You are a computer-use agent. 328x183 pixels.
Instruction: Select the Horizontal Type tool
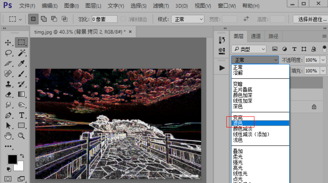(x=21, y=115)
